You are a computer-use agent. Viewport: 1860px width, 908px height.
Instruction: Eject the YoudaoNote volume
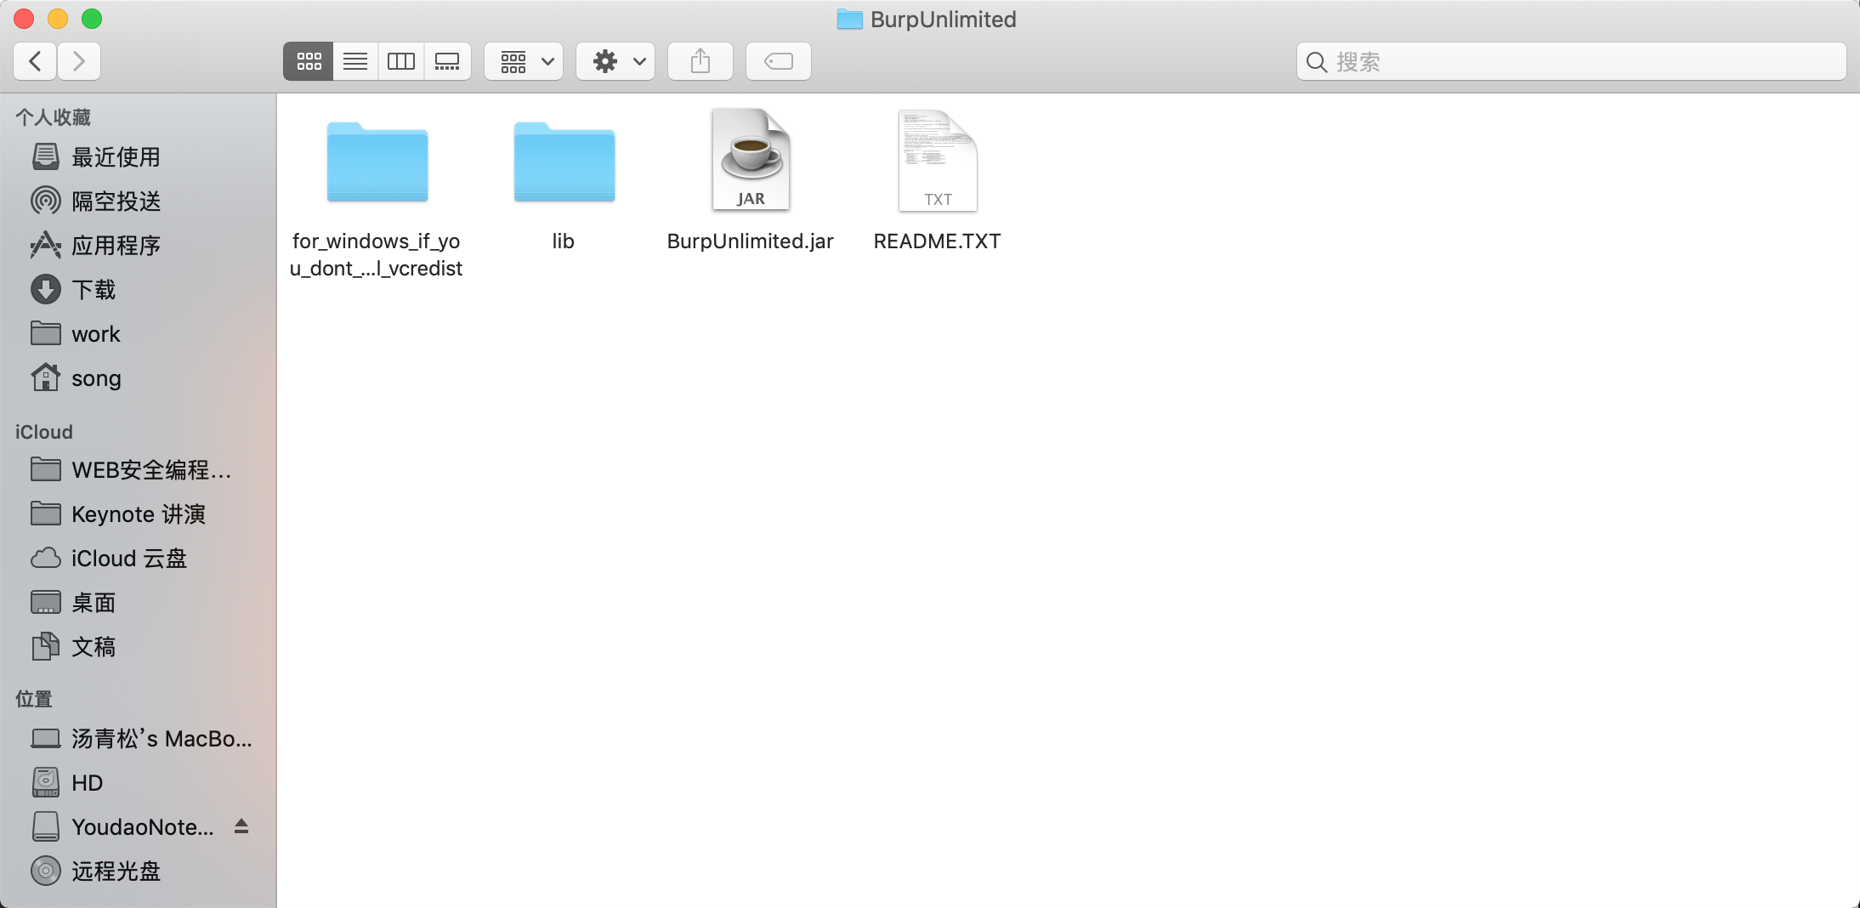[x=241, y=826]
